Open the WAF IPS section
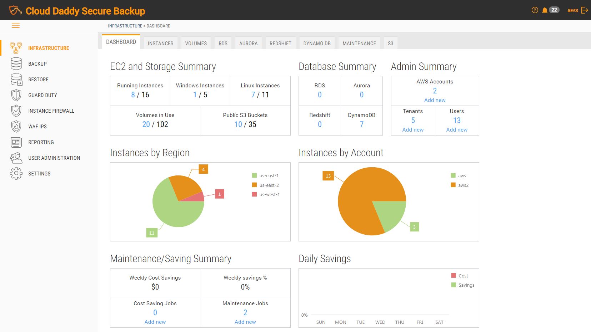This screenshot has height=332, width=591. coord(37,126)
